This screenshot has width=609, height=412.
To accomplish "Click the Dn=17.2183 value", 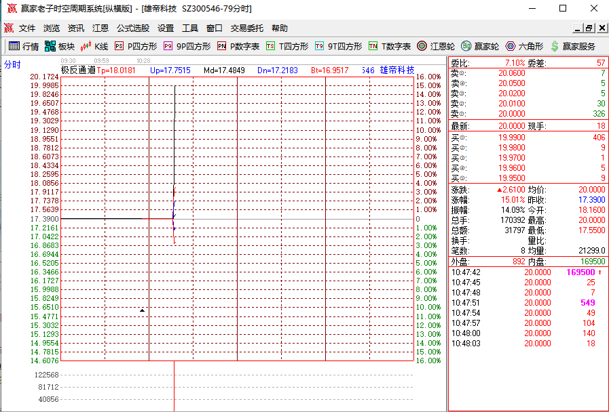I will (x=278, y=70).
